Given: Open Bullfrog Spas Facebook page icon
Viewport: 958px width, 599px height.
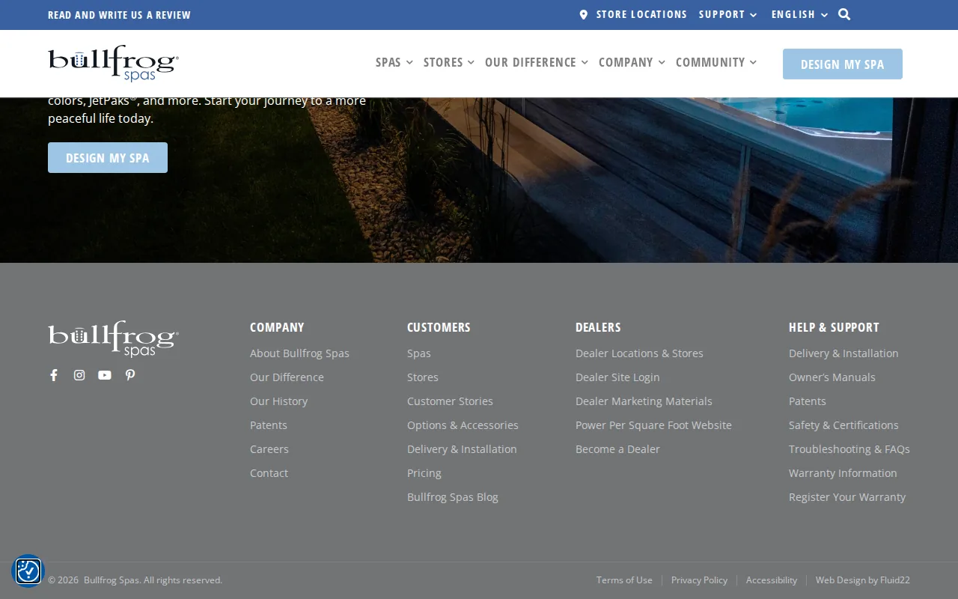Looking at the screenshot, I should pyautogui.click(x=54, y=375).
